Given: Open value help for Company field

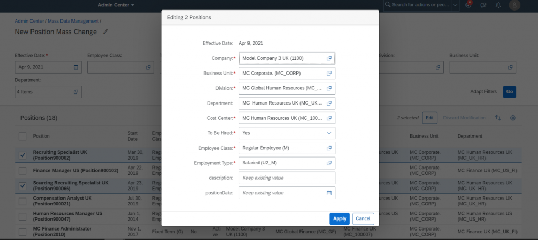Looking at the screenshot, I should pyautogui.click(x=329, y=58).
